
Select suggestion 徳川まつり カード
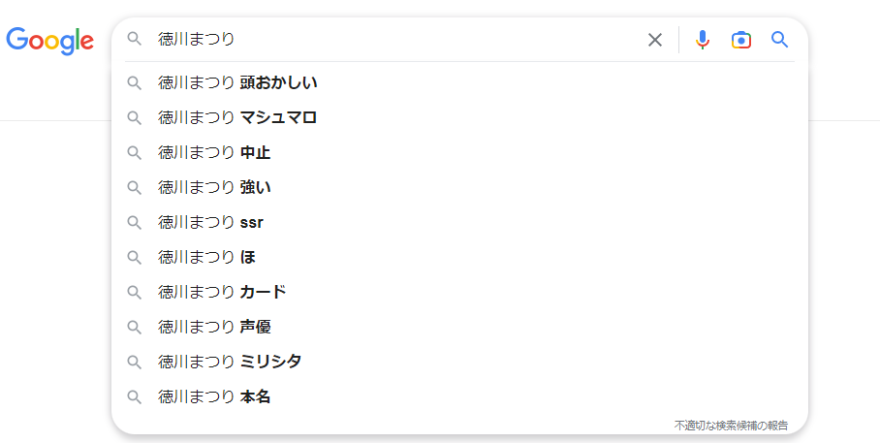pyautogui.click(x=459, y=292)
